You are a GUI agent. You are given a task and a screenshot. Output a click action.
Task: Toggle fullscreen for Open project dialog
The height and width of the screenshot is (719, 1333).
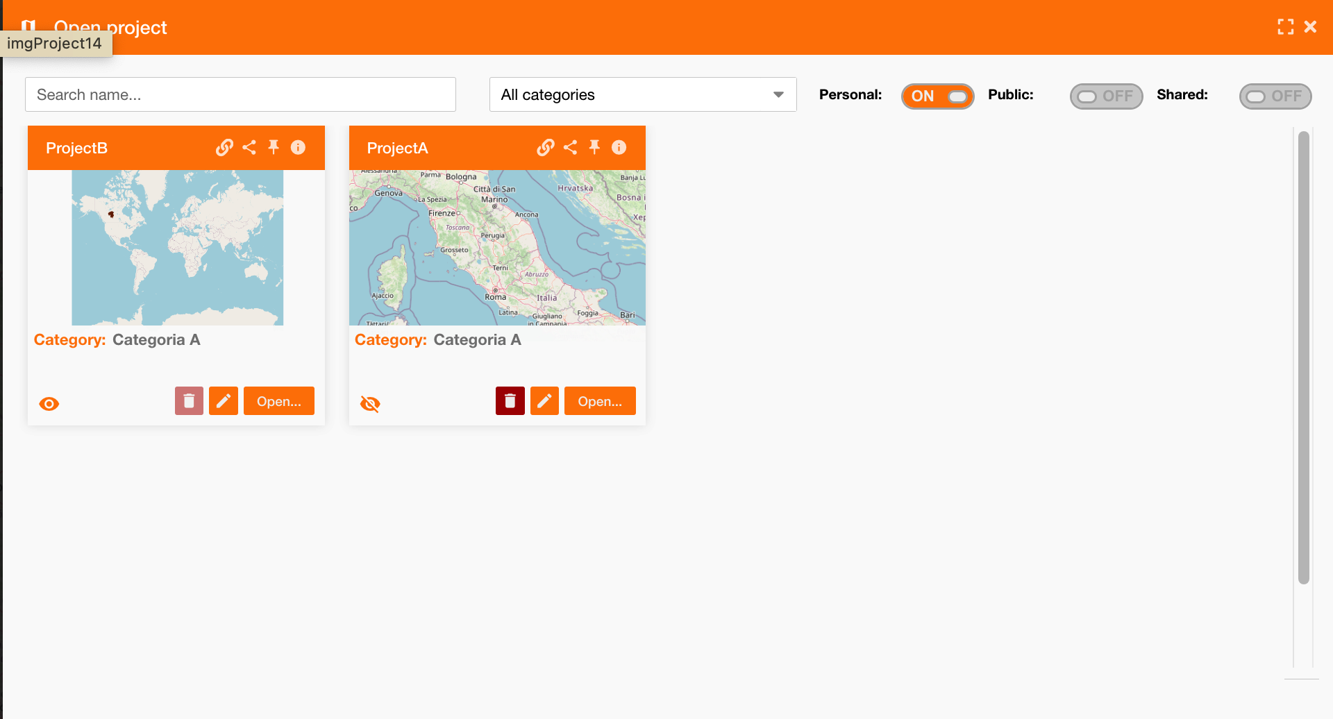(x=1285, y=26)
